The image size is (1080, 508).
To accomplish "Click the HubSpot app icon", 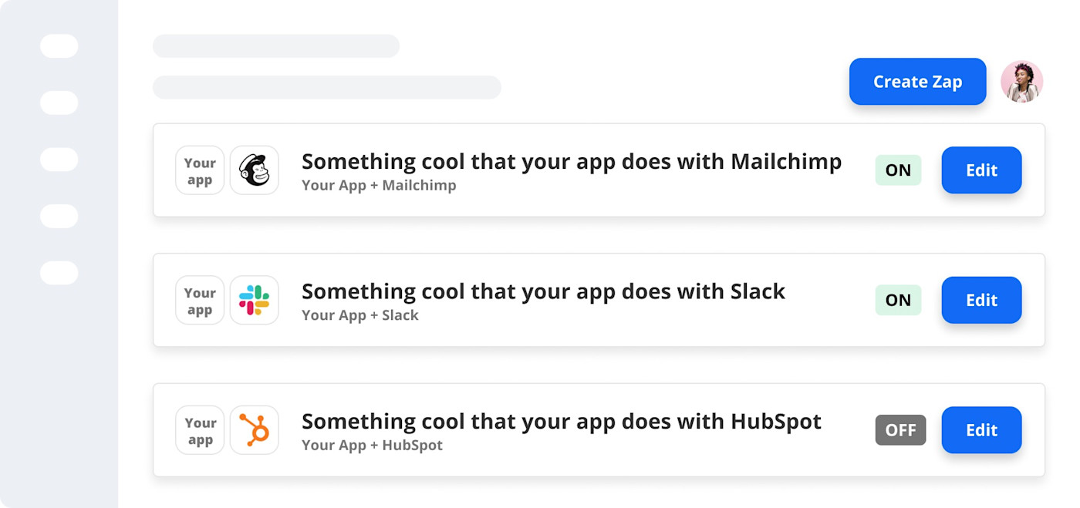I will point(254,430).
